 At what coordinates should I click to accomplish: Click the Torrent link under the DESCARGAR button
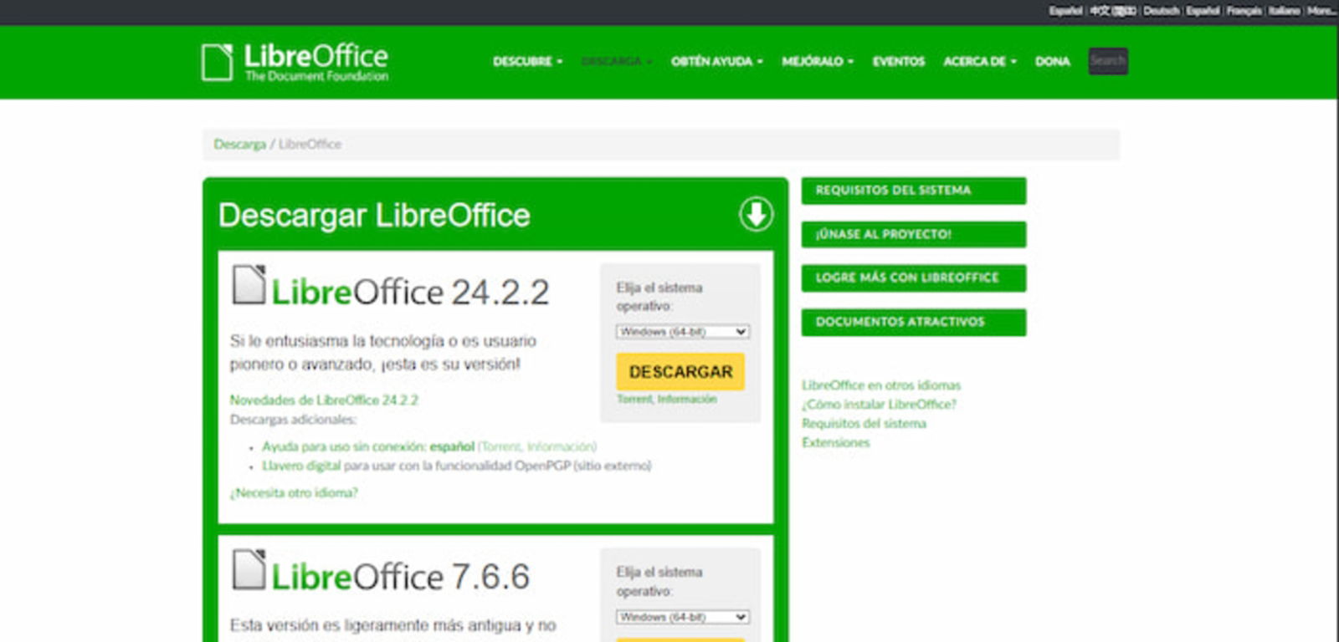tap(634, 399)
